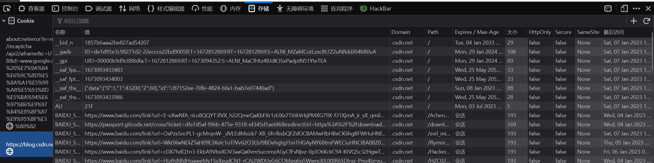Click the globe icon under blog.csdn.net
The height and width of the screenshot is (163, 654).
tap(10, 151)
